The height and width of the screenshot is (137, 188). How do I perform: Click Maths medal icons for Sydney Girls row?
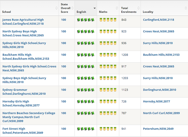coord(108,43)
